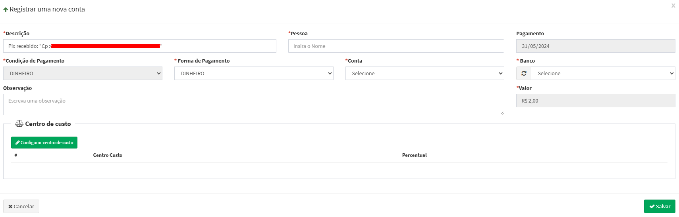Click the Percentual column header

[414, 155]
